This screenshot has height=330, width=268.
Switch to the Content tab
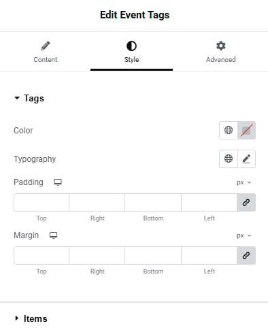click(46, 52)
